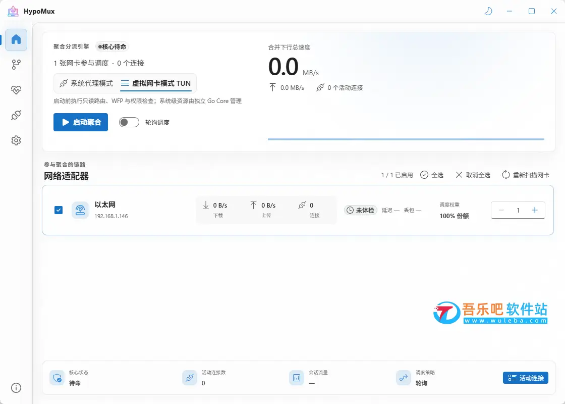The height and width of the screenshot is (404, 565).
Task: Click the 启动聚合 button
Action: click(81, 122)
